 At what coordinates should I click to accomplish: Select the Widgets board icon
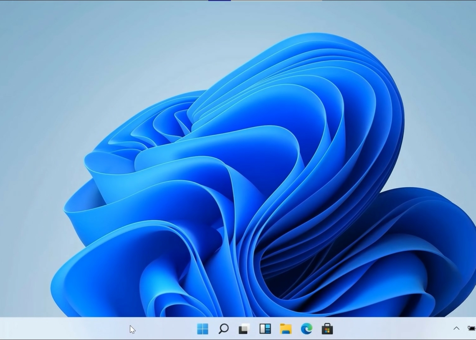(x=265, y=329)
